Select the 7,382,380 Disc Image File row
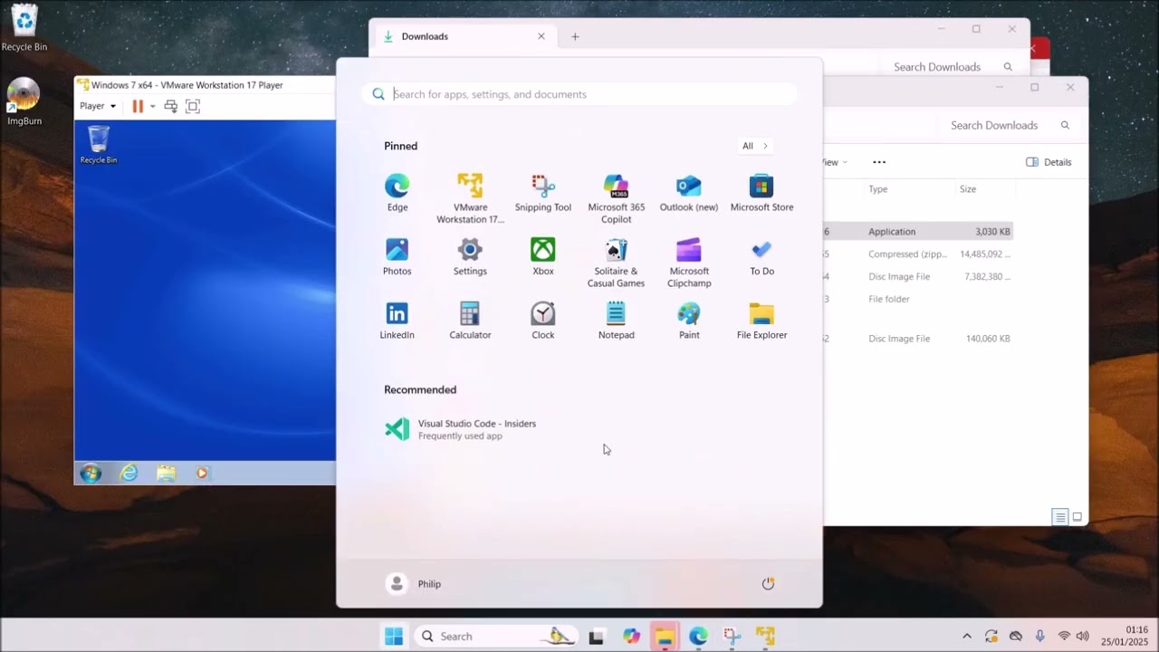1159x652 pixels. pos(918,277)
